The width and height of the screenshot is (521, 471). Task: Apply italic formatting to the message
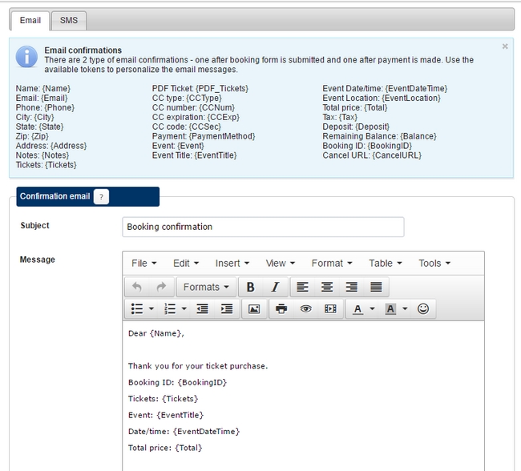click(x=275, y=287)
